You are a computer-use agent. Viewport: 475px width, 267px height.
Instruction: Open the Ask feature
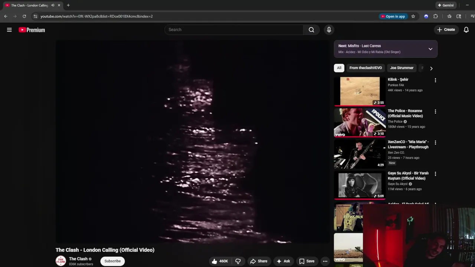(x=283, y=261)
